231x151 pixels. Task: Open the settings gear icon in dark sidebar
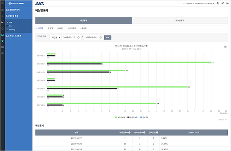coord(2,29)
